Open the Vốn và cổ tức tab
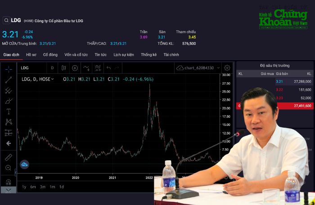This screenshot has width=315, height=205. point(76,54)
